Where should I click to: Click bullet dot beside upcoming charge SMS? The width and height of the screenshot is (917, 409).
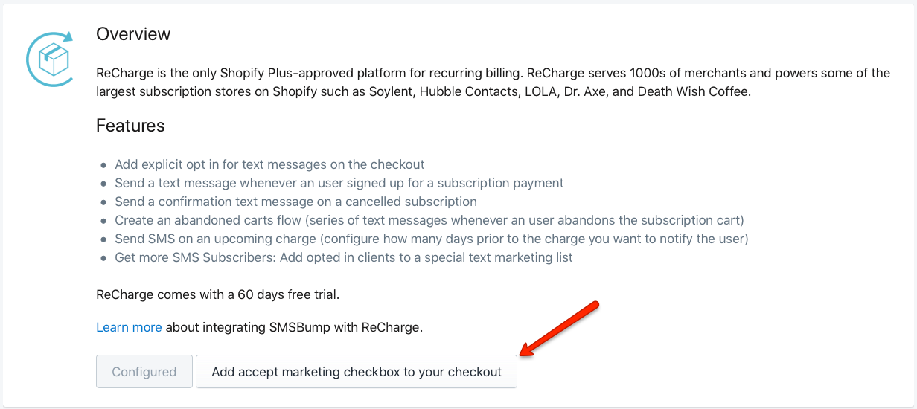pyautogui.click(x=103, y=239)
